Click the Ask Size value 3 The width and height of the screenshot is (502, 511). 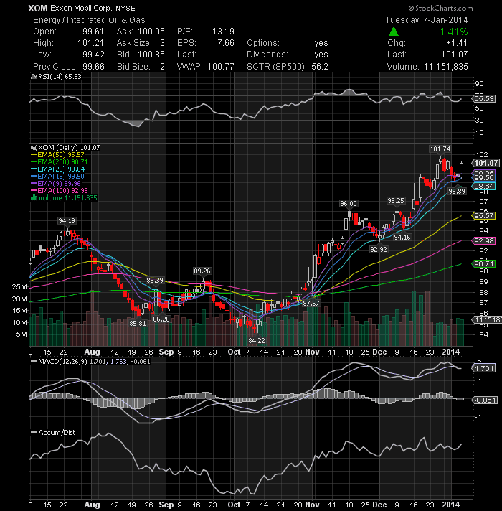[162, 43]
